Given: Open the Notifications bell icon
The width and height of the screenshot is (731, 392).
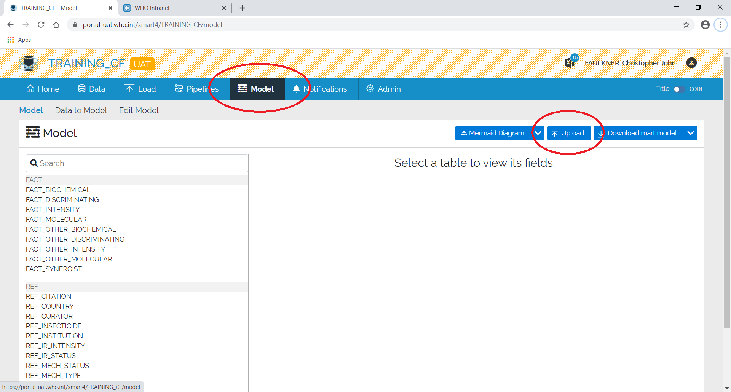Looking at the screenshot, I should point(297,89).
